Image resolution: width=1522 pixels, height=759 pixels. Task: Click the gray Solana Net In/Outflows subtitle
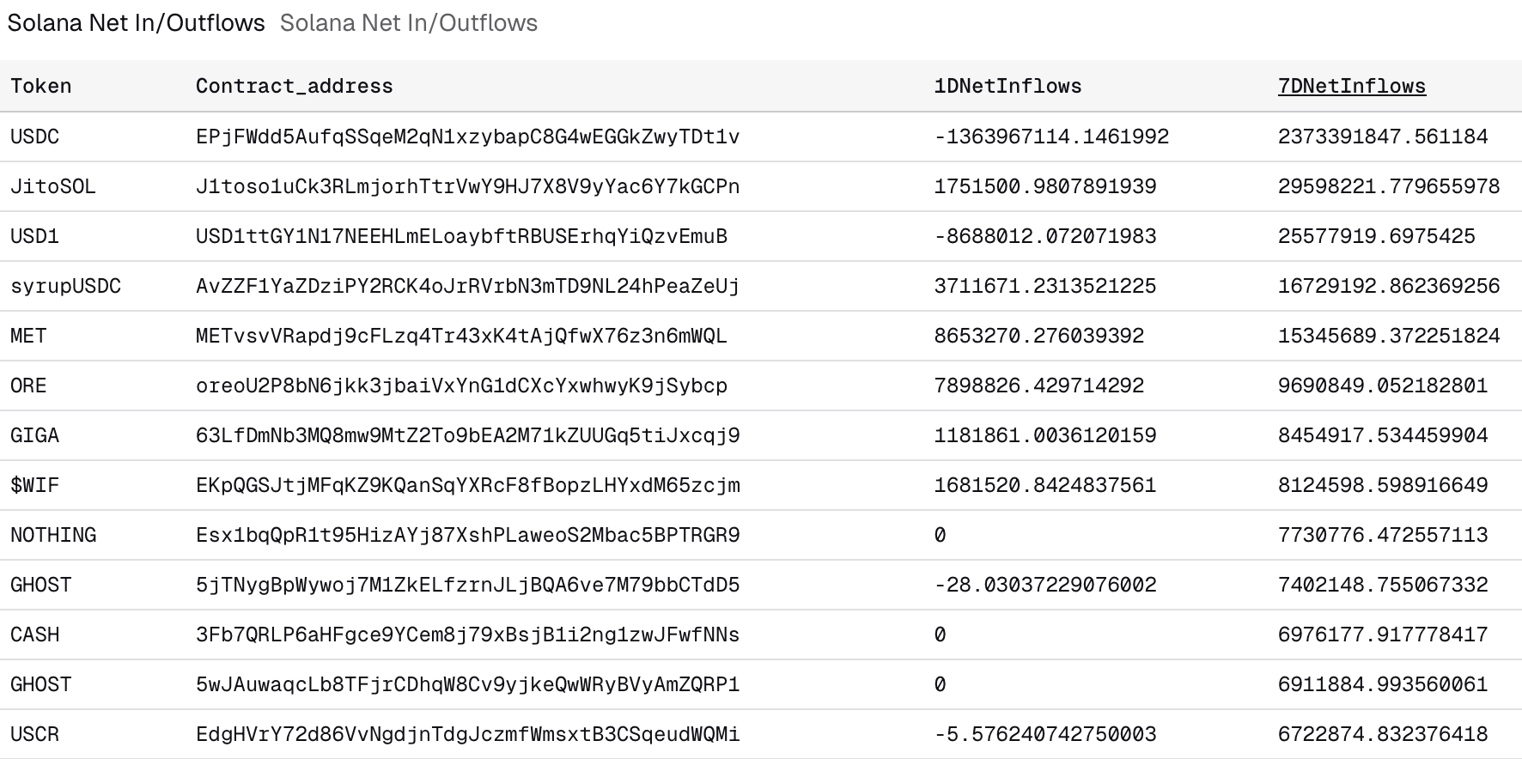click(x=409, y=23)
